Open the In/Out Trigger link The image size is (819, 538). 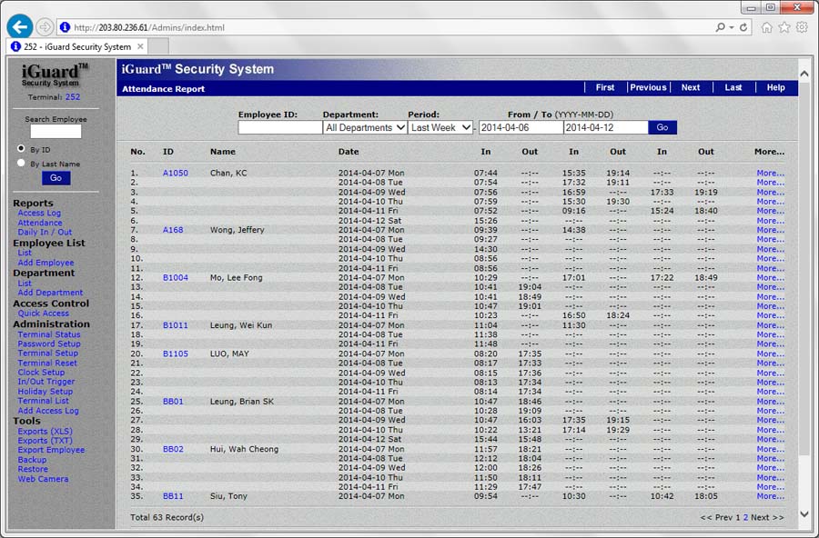click(46, 382)
